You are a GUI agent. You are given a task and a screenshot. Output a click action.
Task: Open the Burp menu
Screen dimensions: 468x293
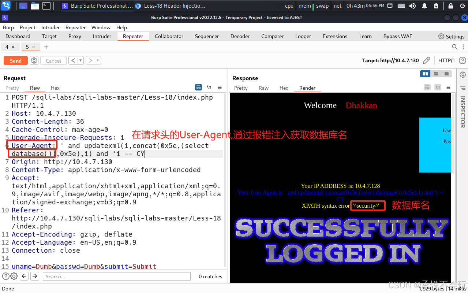[x=8, y=27]
